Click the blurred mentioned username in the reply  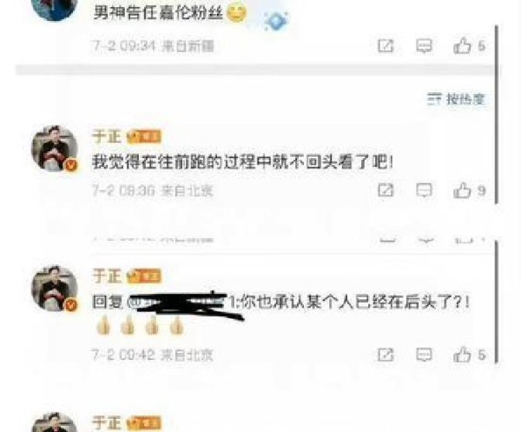click(x=182, y=303)
